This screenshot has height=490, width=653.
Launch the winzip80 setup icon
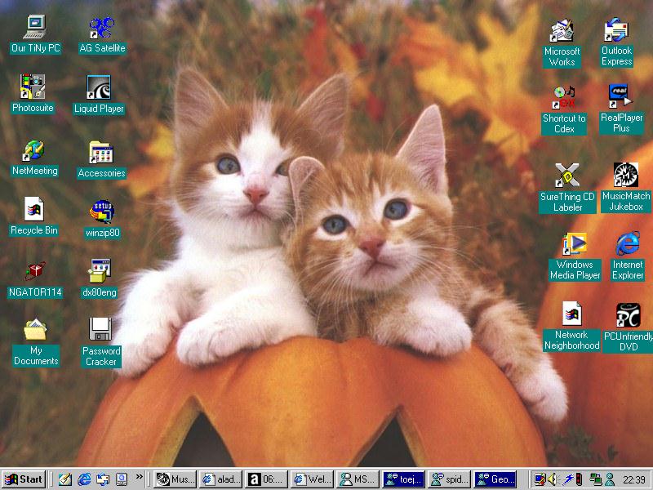coord(102,212)
